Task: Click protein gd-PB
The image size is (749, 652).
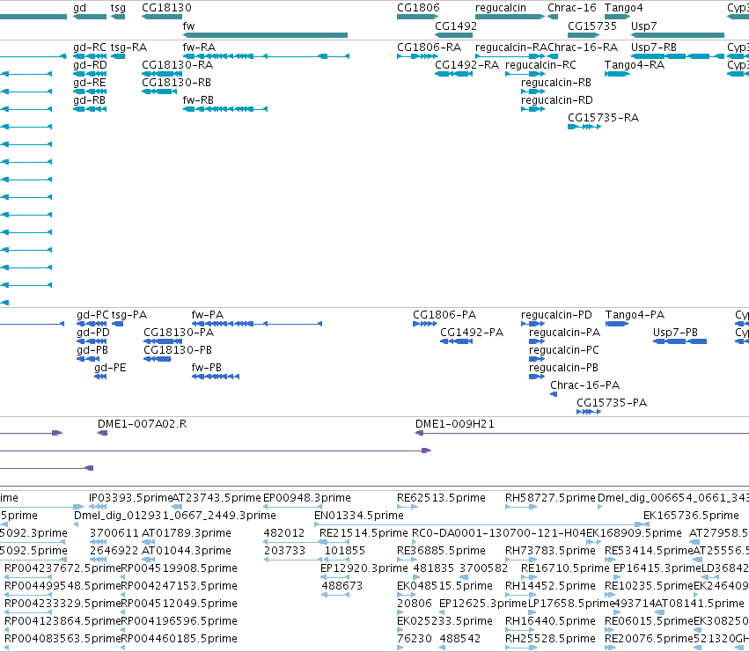Action: pos(88,359)
